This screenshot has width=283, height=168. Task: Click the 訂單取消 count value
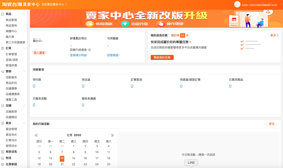(x=132, y=86)
